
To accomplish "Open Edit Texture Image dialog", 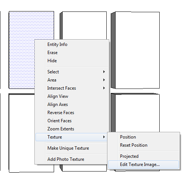I will tap(143, 164).
